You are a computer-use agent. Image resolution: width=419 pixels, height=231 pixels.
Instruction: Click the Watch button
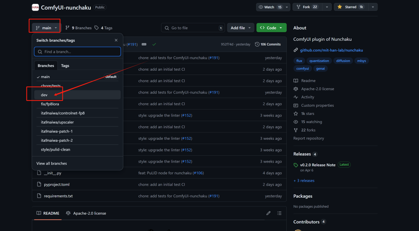click(270, 7)
